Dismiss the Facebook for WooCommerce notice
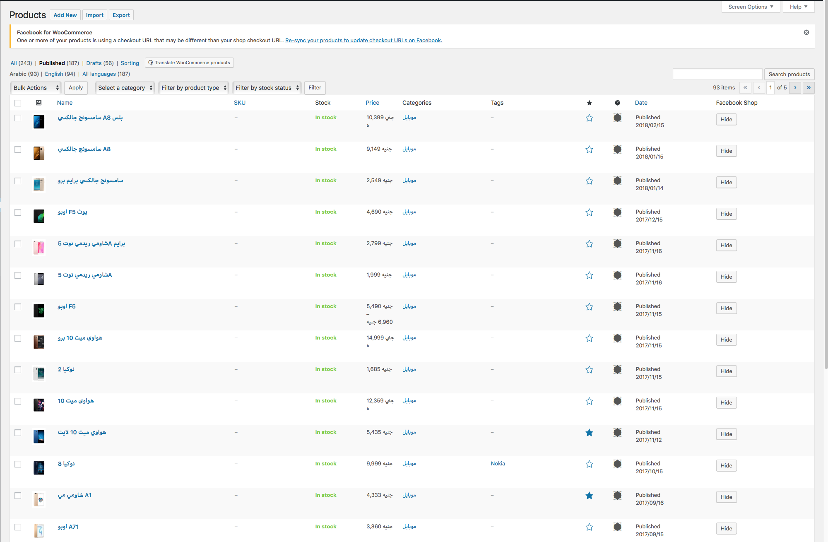Viewport: 828px width, 542px height. 806,32
